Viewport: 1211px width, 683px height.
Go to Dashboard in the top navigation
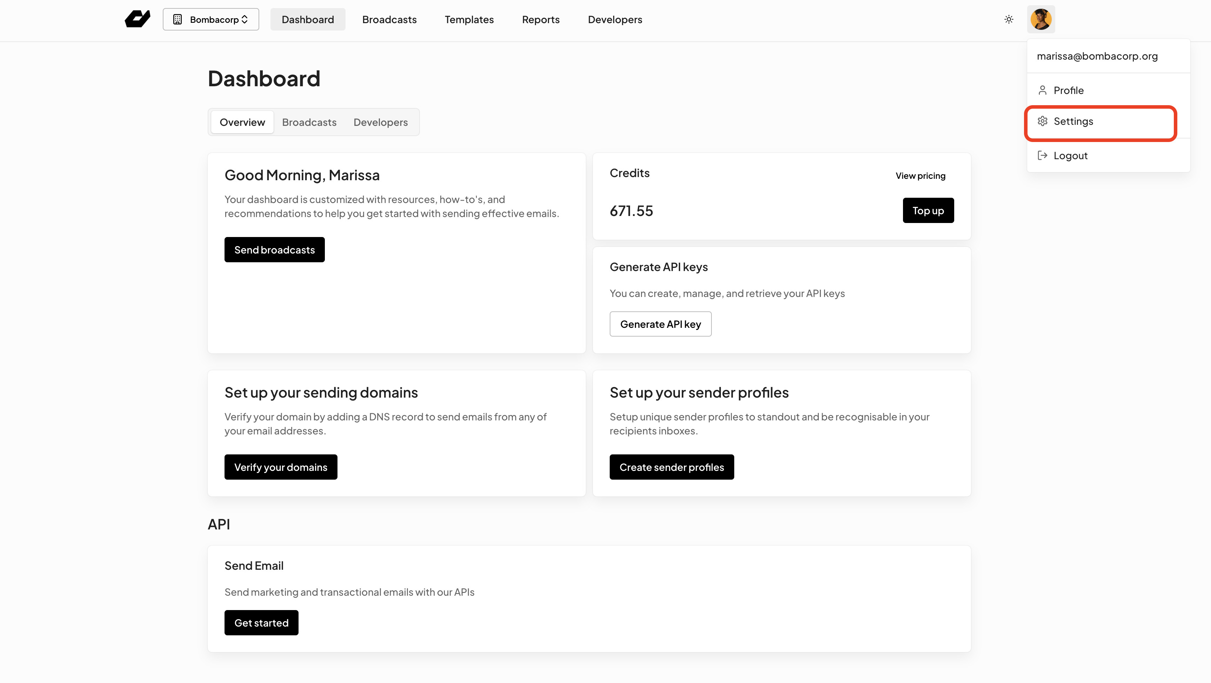click(307, 19)
